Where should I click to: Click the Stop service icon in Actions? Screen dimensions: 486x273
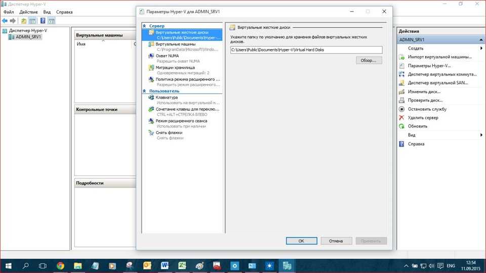402,109
